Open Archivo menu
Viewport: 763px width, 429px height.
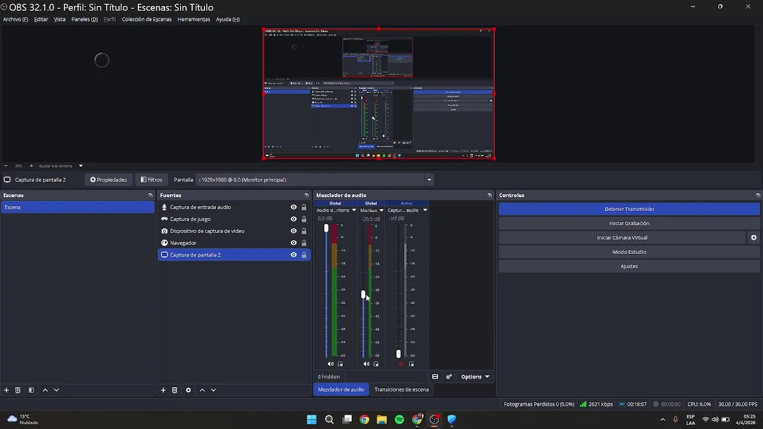pos(15,20)
